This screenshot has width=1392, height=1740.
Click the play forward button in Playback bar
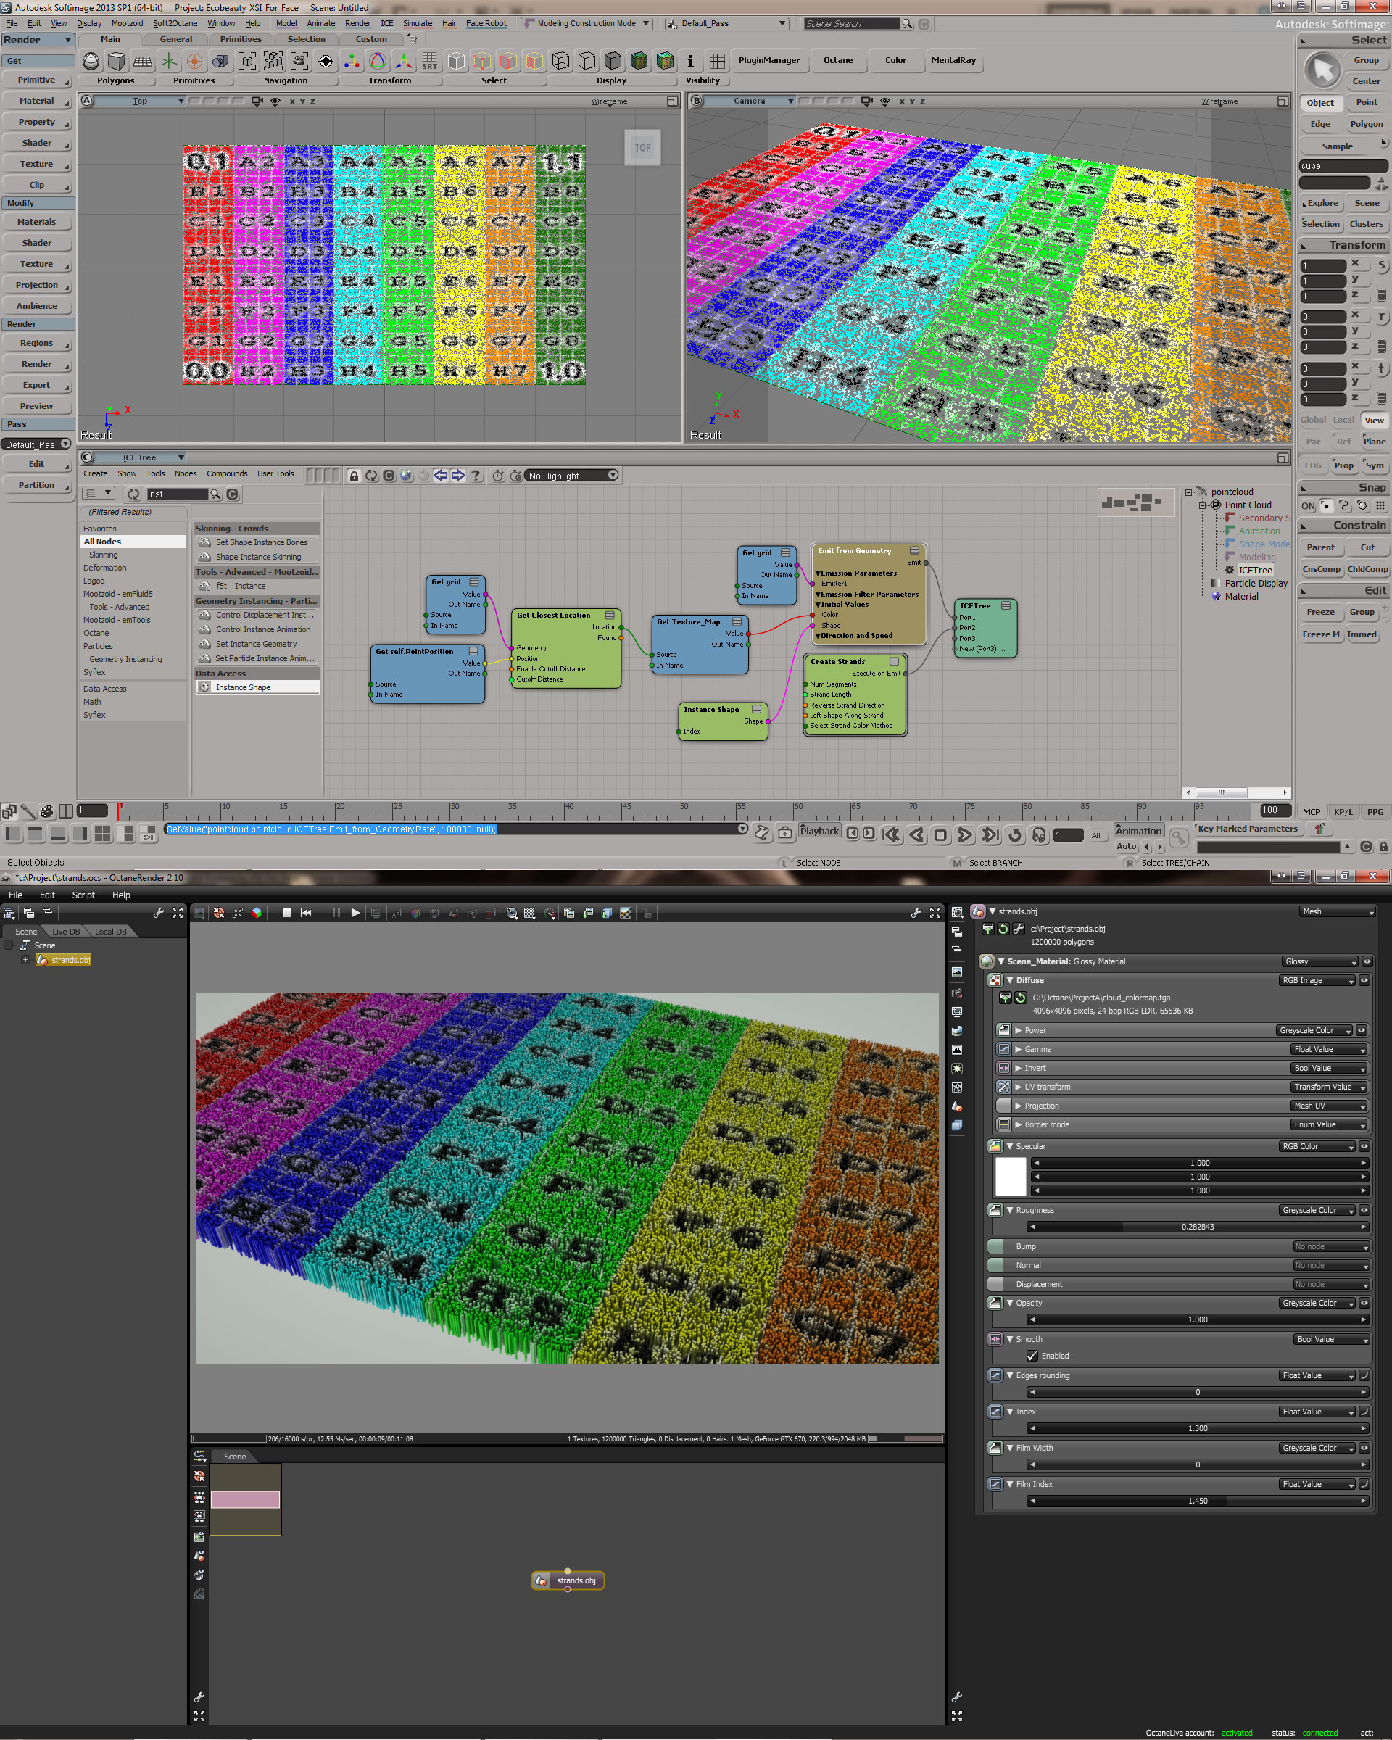coord(964,835)
